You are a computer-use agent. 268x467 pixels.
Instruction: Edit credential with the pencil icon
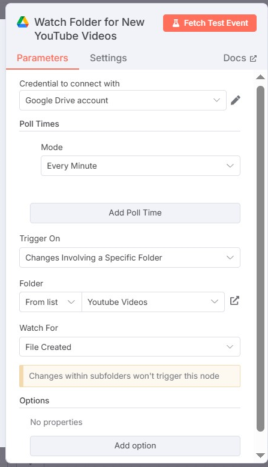click(x=235, y=100)
